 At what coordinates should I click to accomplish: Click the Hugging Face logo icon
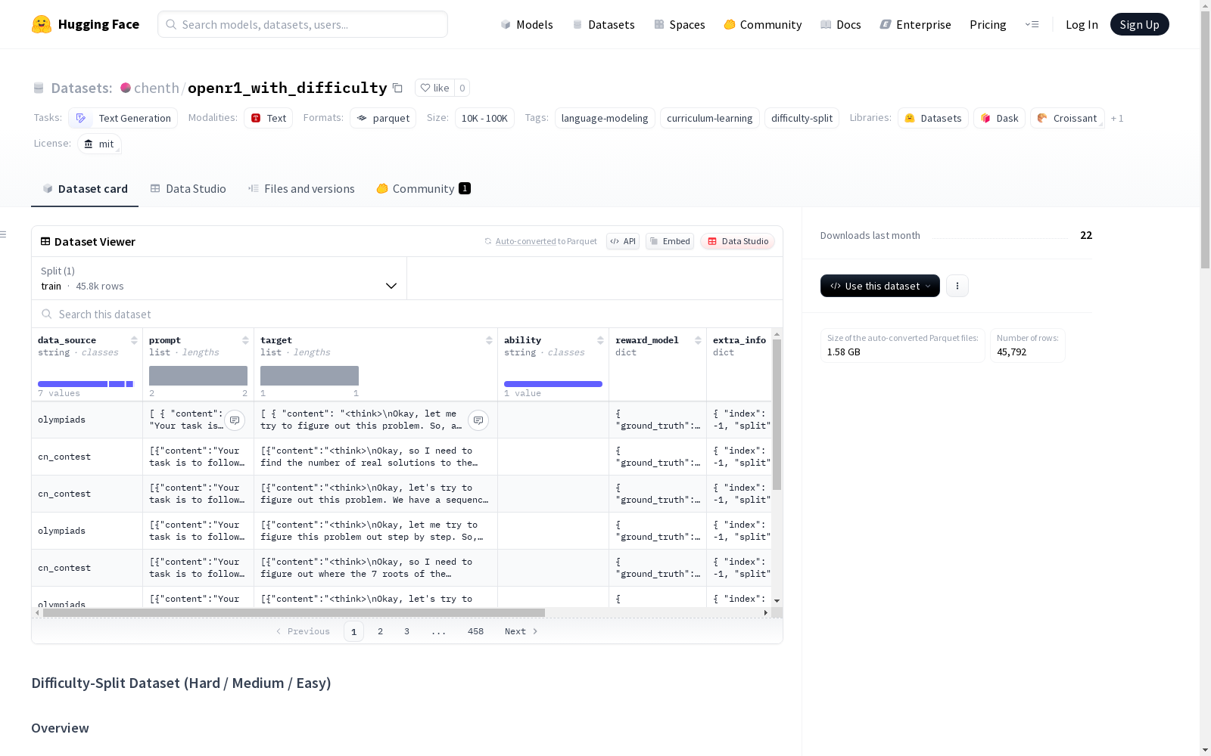(42, 24)
